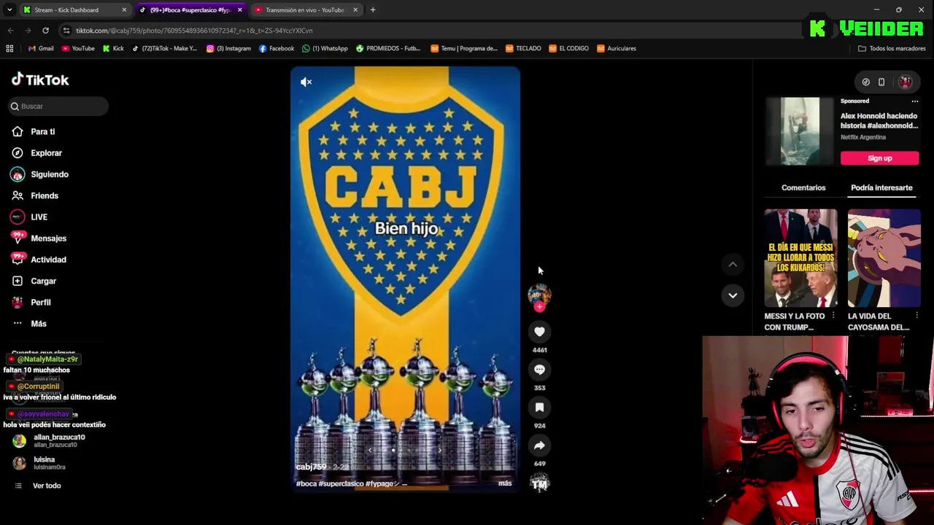Open the Chrome apps grid shortcut
This screenshot has height=525, width=934.
tap(9, 49)
